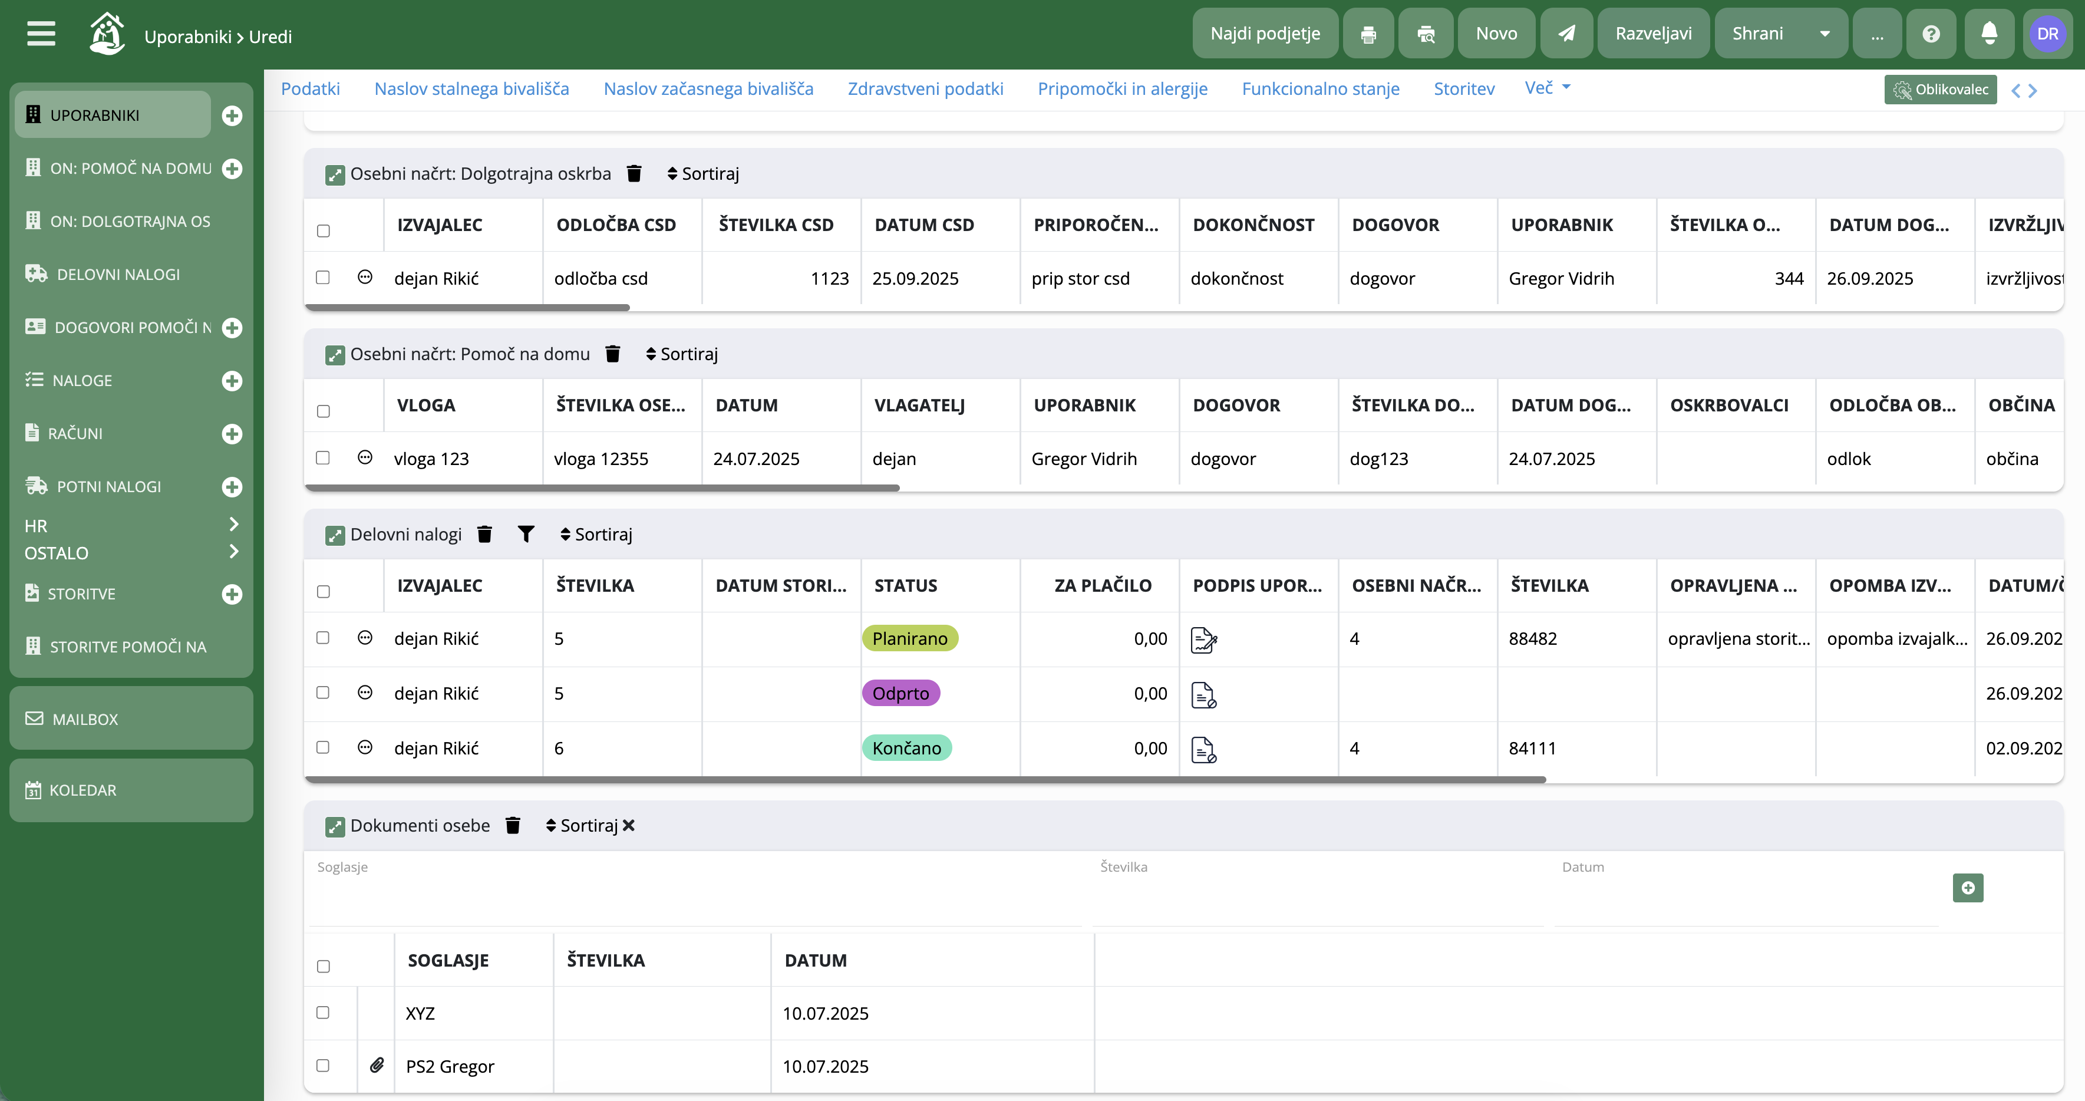Click the Delovni nalogi filter funnel icon
Screen dimensions: 2085x1101
tap(526, 533)
